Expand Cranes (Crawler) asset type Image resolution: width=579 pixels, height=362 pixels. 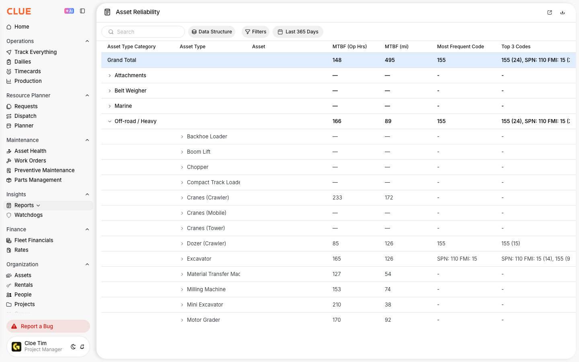(182, 198)
